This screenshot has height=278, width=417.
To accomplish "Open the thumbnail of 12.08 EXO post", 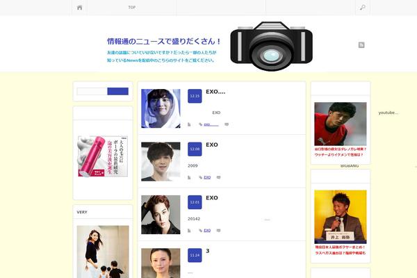I will pyautogui.click(x=161, y=162).
